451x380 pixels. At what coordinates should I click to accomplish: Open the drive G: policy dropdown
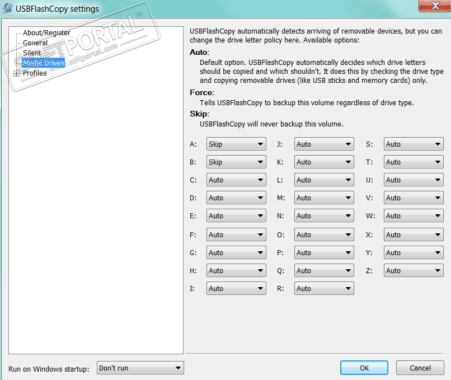click(x=236, y=252)
